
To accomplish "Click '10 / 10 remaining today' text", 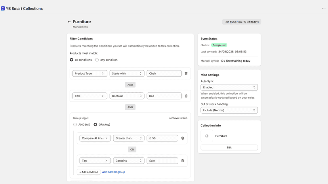I will [x=235, y=61].
